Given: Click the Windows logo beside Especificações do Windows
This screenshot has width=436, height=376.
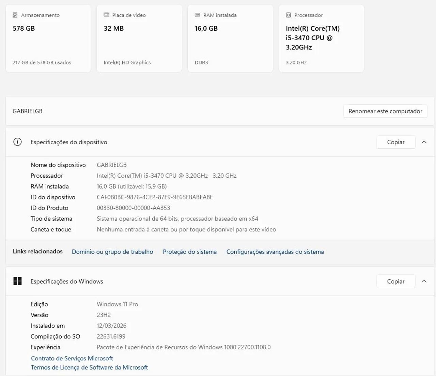Looking at the screenshot, I should coord(17,281).
